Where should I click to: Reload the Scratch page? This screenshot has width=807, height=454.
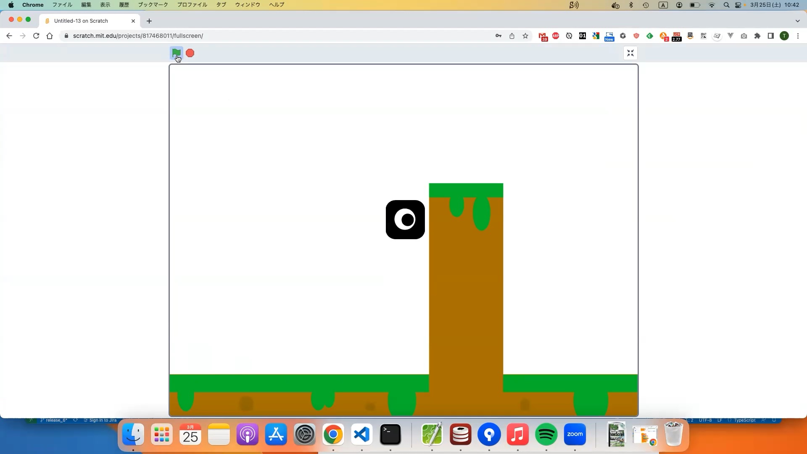36,36
